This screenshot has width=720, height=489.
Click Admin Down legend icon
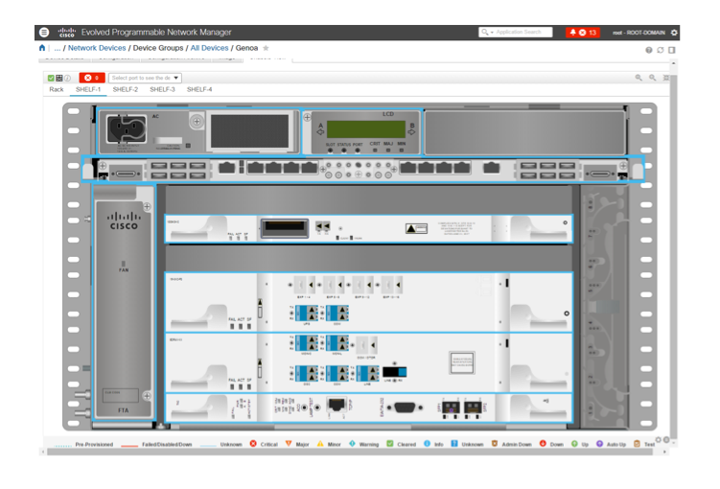pyautogui.click(x=495, y=444)
